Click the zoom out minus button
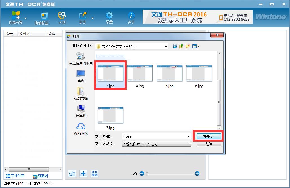Image resolution: width=290 pixels, height=188 pixels. click(142, 173)
